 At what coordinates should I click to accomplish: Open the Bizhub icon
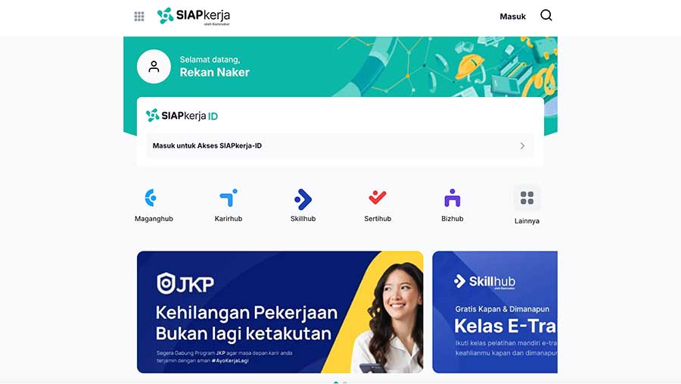(x=452, y=198)
